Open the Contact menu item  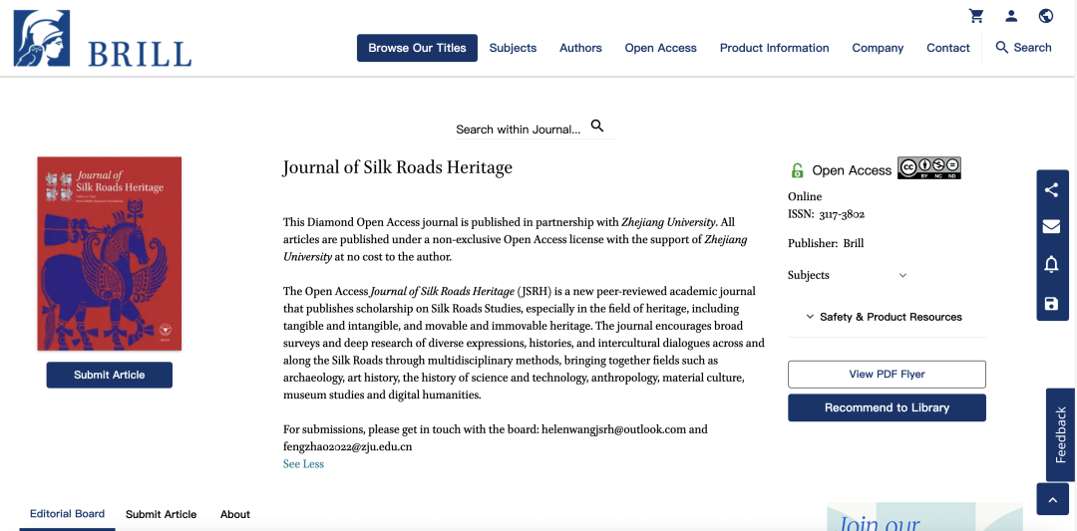948,48
